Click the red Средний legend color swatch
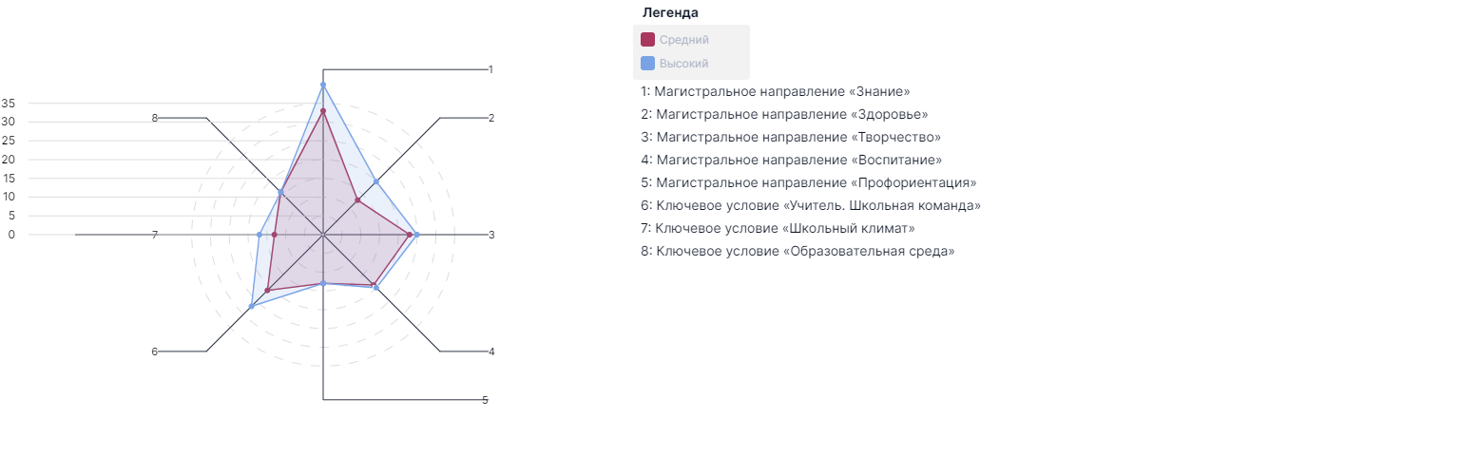 point(647,39)
